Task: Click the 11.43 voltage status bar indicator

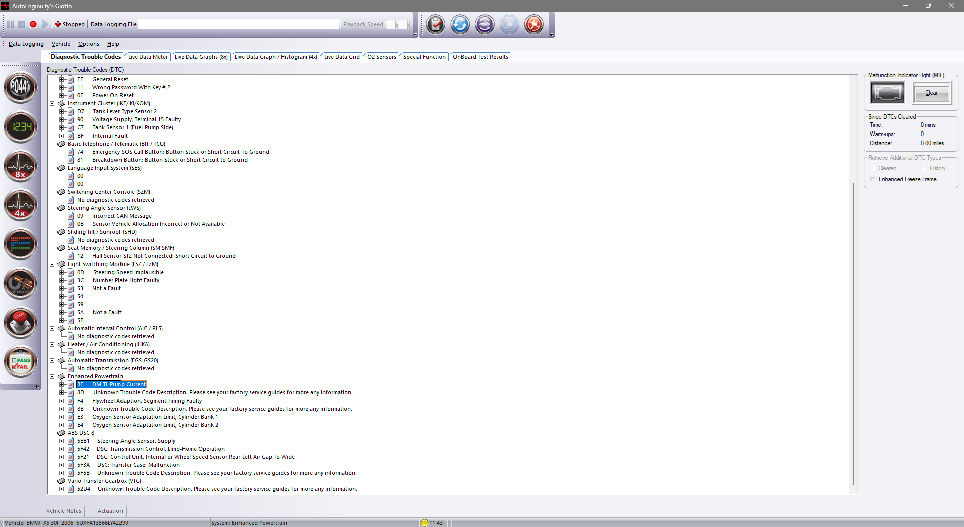Action: click(432, 523)
